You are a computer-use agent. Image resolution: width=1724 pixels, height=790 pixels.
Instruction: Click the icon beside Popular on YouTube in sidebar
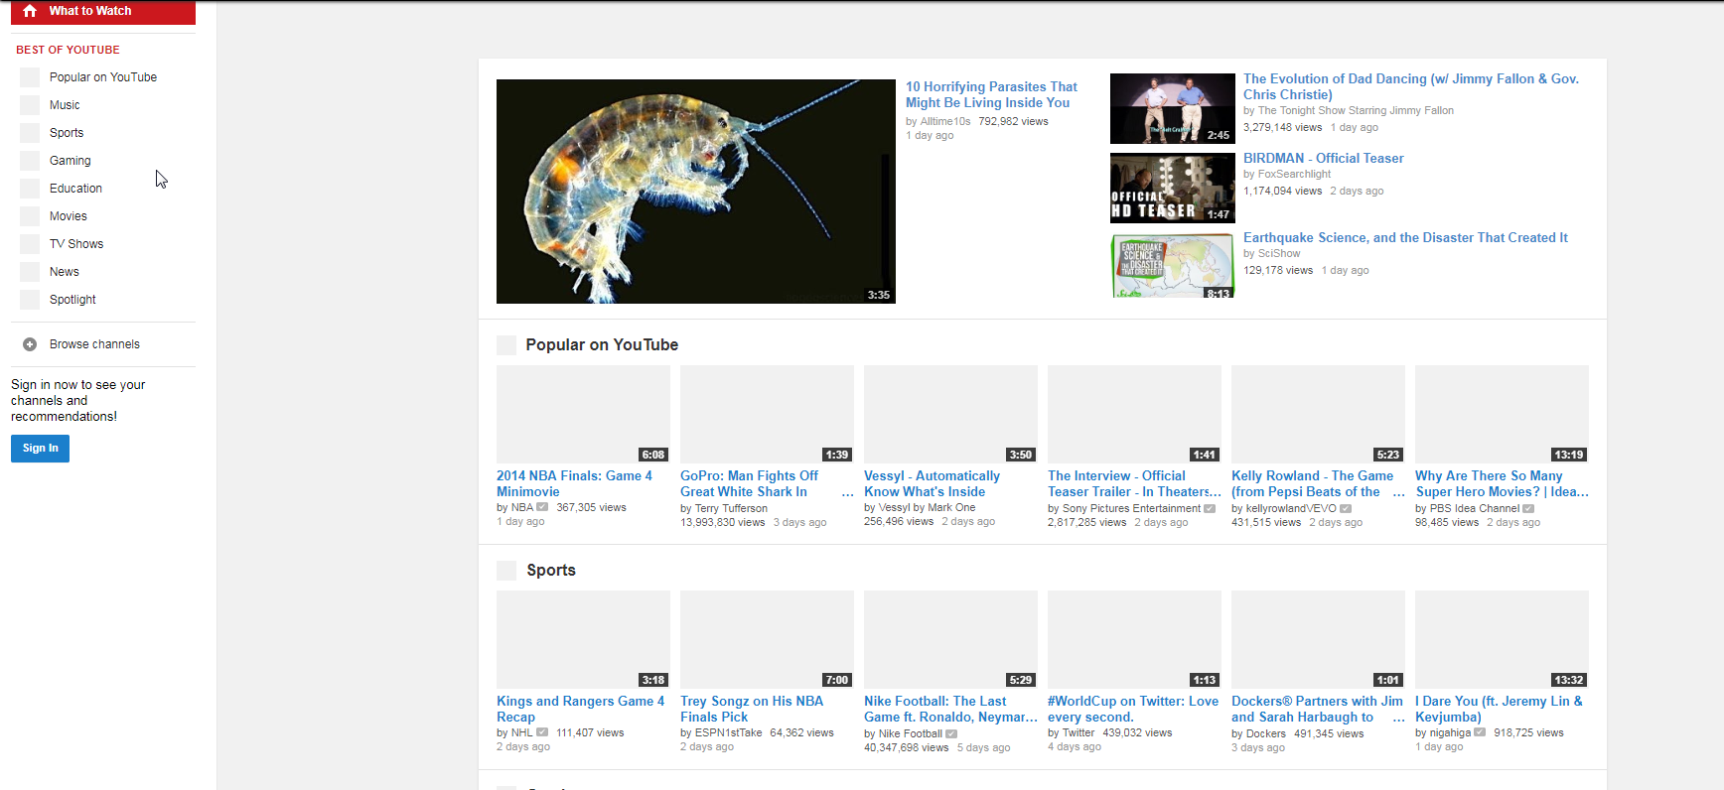pos(30,77)
